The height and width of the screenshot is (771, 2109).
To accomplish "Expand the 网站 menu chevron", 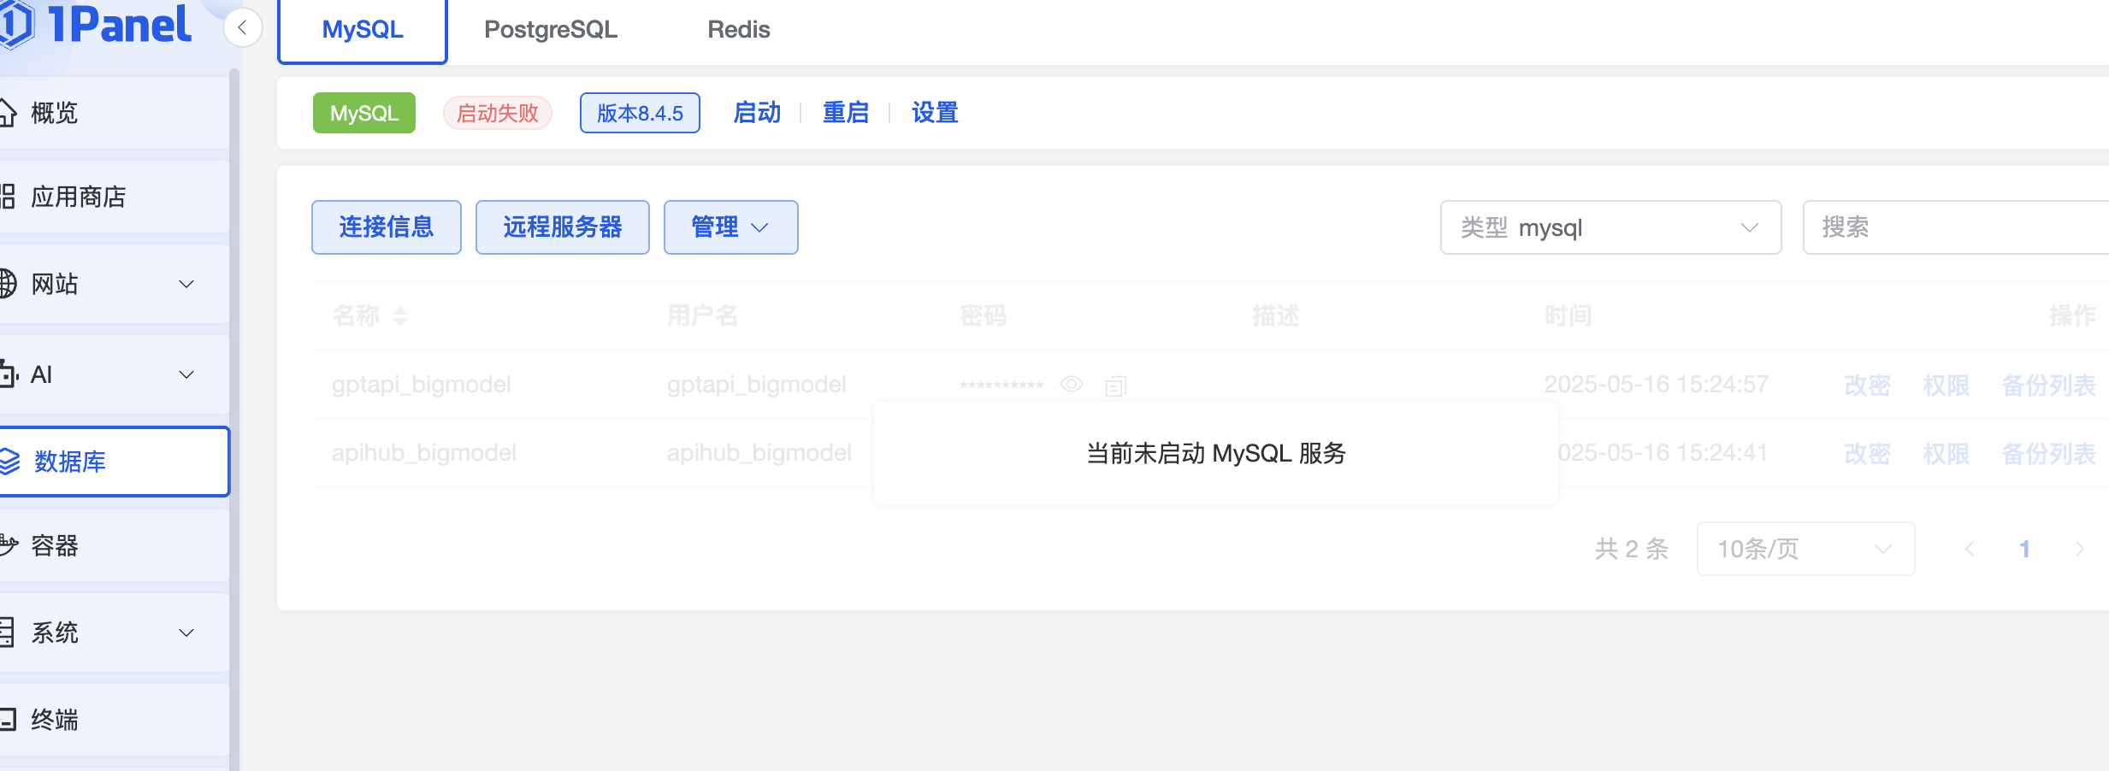I will click(186, 284).
